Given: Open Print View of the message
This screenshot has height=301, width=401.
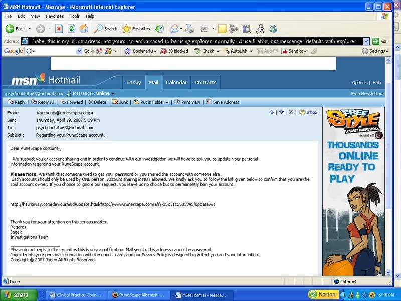Looking at the screenshot, I should click(187, 102).
